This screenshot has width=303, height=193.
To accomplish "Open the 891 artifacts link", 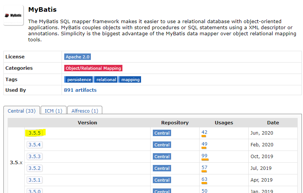I will [x=80, y=90].
